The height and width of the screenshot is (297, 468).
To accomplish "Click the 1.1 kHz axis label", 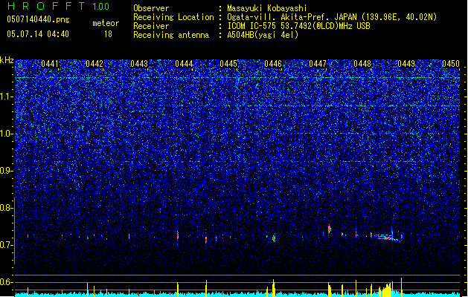I will pyautogui.click(x=6, y=97).
